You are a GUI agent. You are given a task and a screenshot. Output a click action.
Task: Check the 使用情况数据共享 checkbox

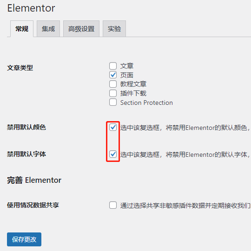coord(113,205)
